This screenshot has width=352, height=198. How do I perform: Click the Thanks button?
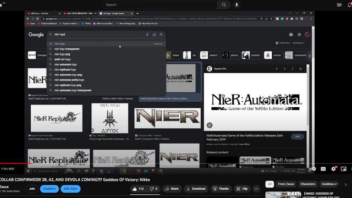[x=221, y=189]
